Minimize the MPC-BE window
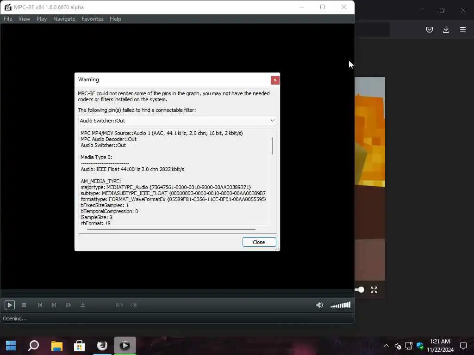This screenshot has width=474, height=355. coord(302,7)
